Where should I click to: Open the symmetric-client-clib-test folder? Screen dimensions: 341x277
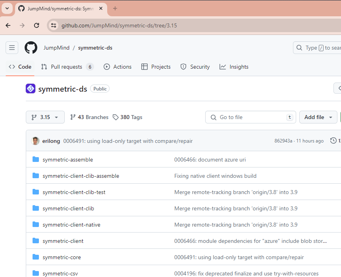click(x=74, y=192)
